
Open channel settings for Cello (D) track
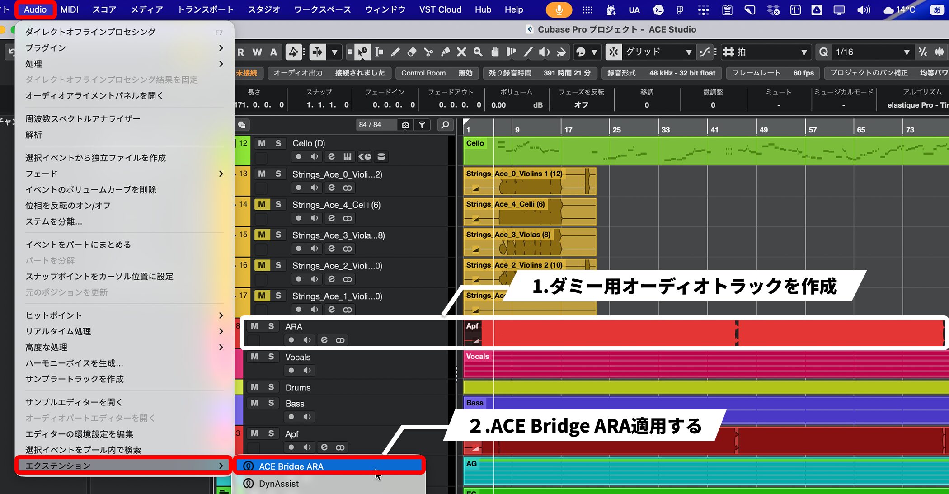[x=331, y=156]
